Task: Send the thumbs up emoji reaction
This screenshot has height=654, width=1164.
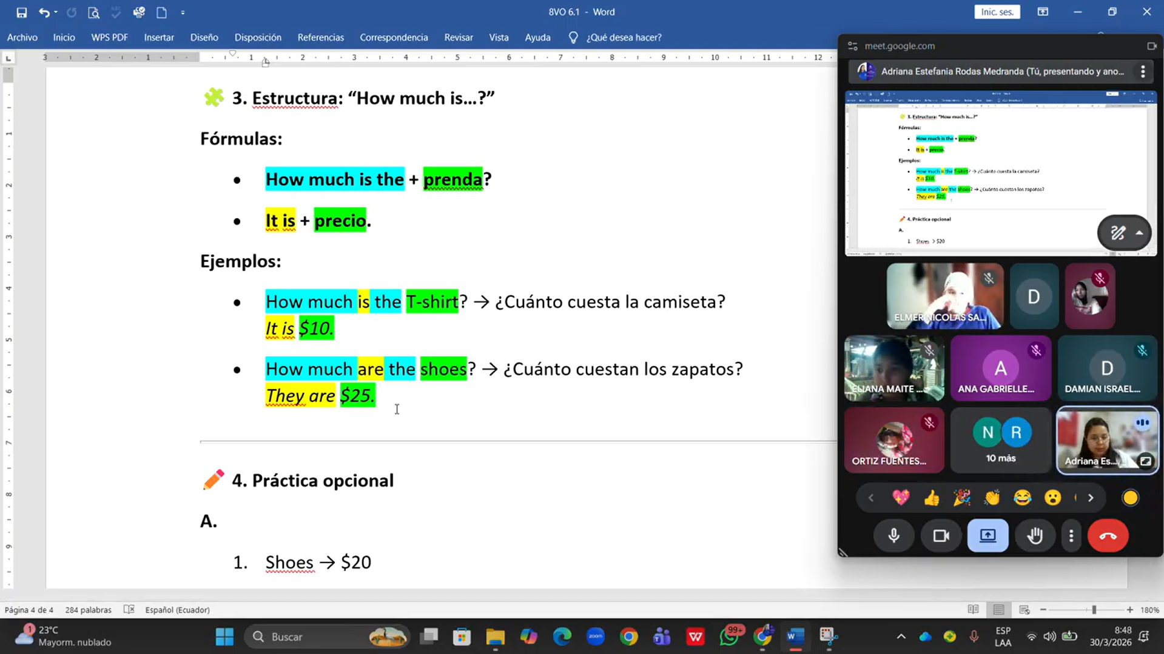Action: [x=932, y=498]
